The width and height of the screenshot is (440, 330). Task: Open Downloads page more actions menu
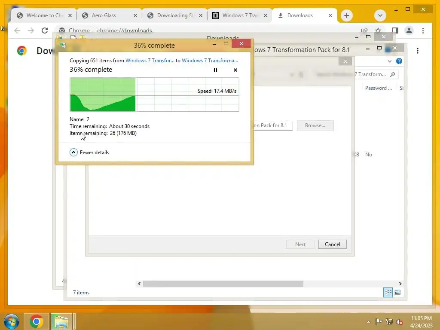pos(418,51)
